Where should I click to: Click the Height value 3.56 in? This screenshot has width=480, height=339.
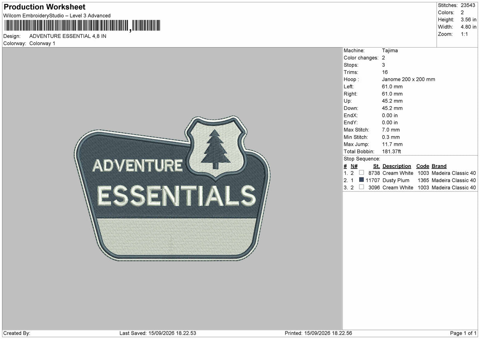(468, 20)
